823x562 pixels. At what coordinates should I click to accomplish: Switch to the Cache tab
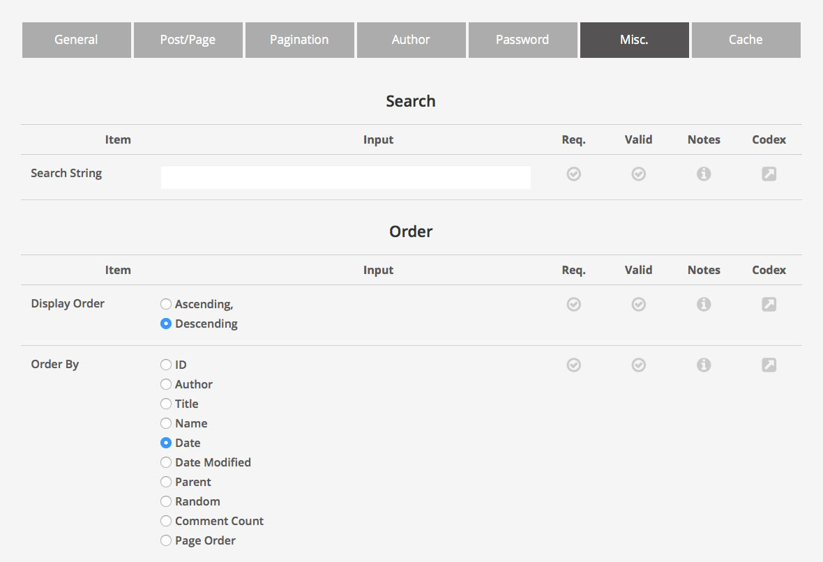pyautogui.click(x=746, y=40)
